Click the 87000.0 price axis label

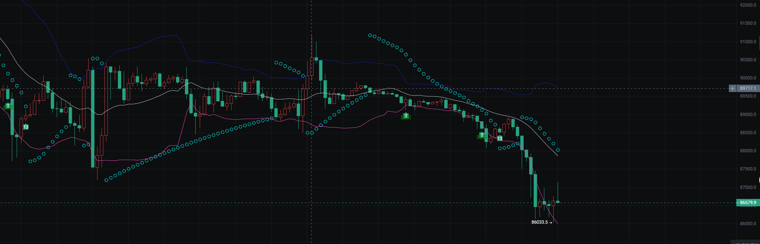(x=748, y=187)
